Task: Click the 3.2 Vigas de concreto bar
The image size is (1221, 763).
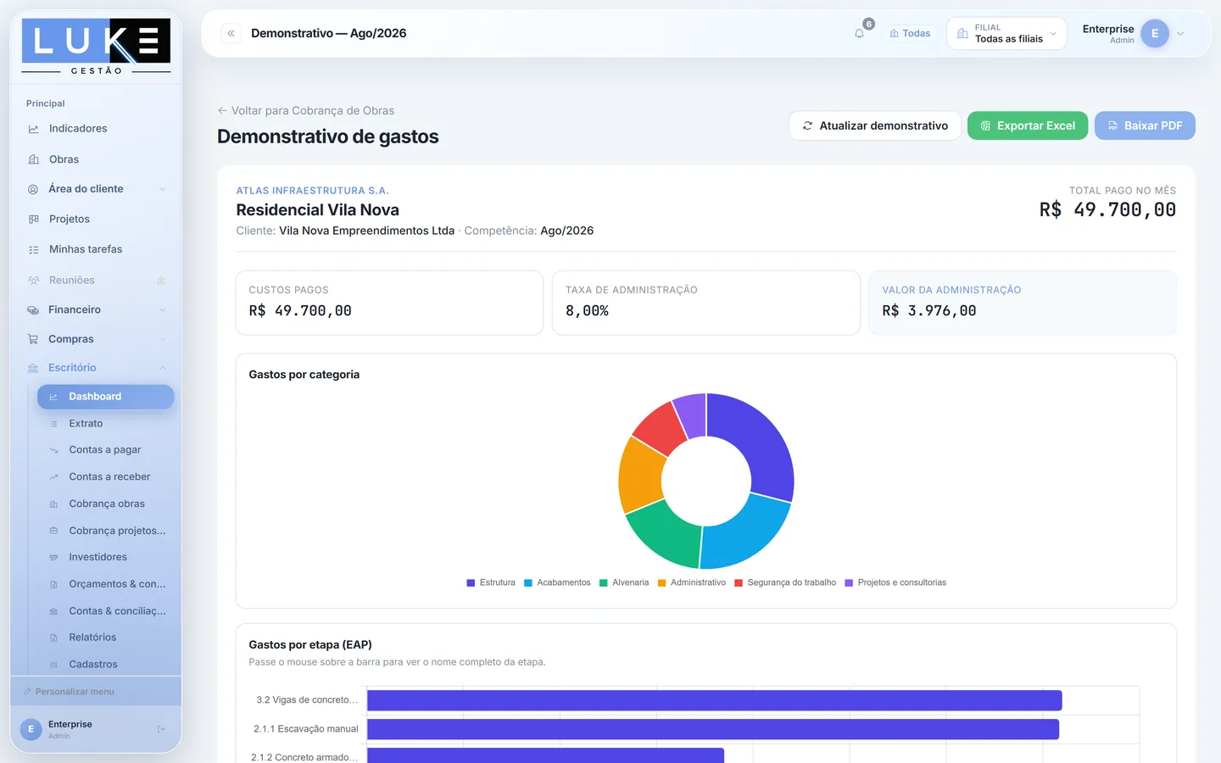Action: (x=714, y=700)
